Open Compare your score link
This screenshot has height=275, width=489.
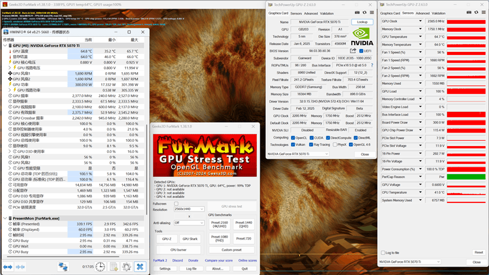pos(219,260)
